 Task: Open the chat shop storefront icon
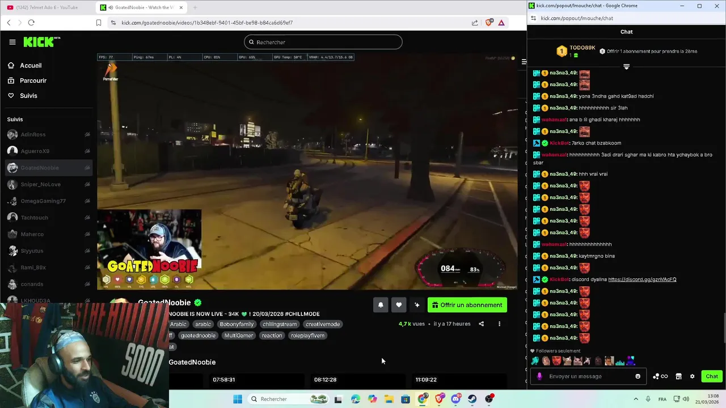point(678,376)
